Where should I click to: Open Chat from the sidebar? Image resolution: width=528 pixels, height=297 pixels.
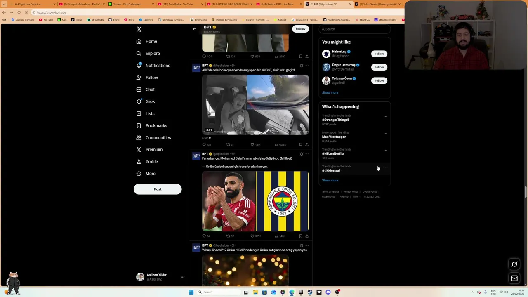coord(146,90)
